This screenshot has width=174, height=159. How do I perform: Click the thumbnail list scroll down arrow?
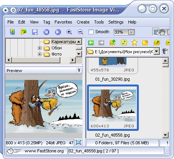pos(165,135)
